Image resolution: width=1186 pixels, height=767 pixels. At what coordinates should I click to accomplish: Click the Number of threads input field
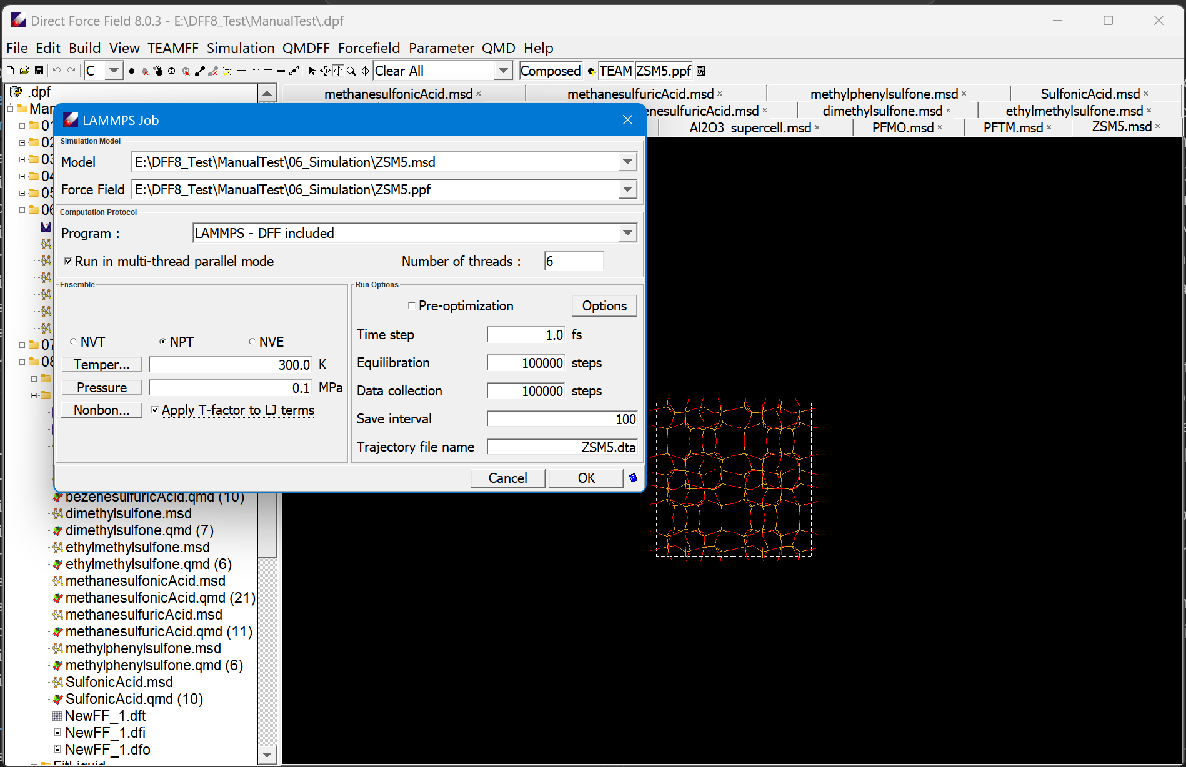tap(572, 261)
